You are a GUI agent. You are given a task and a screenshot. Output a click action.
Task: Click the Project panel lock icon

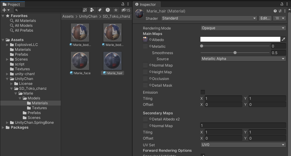123,4
